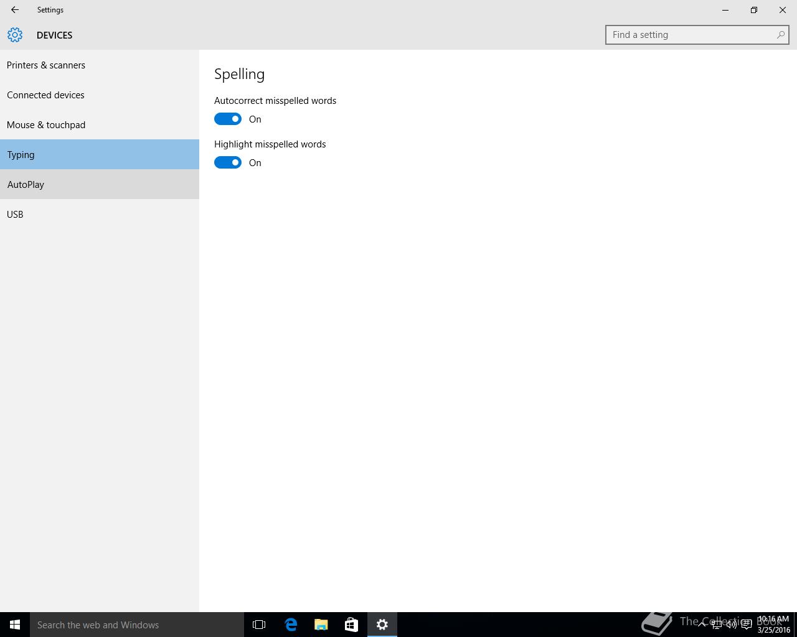Launch the Store app from taskbar

(351, 625)
